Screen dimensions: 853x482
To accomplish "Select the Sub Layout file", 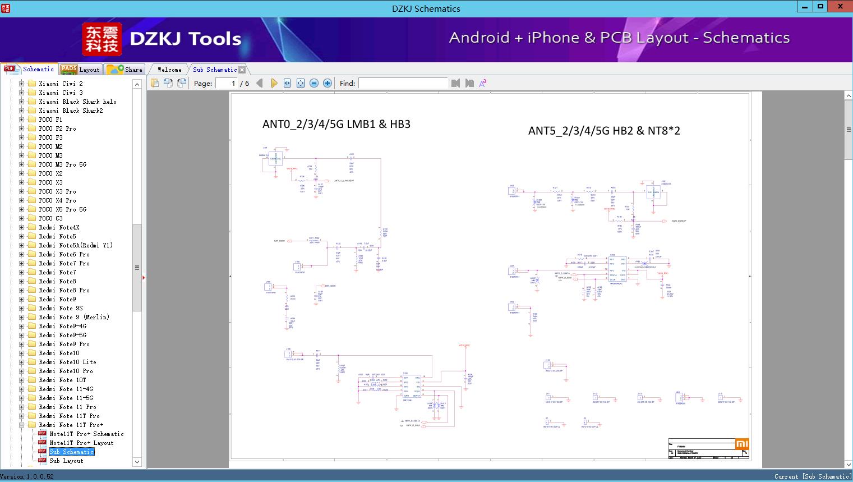I will tap(66, 461).
